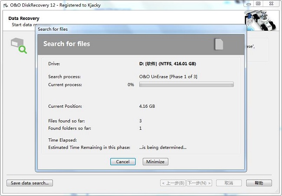The width and height of the screenshot is (282, 196).
Task: Click the 'Found folders so far:' label
Action: coord(69,128)
